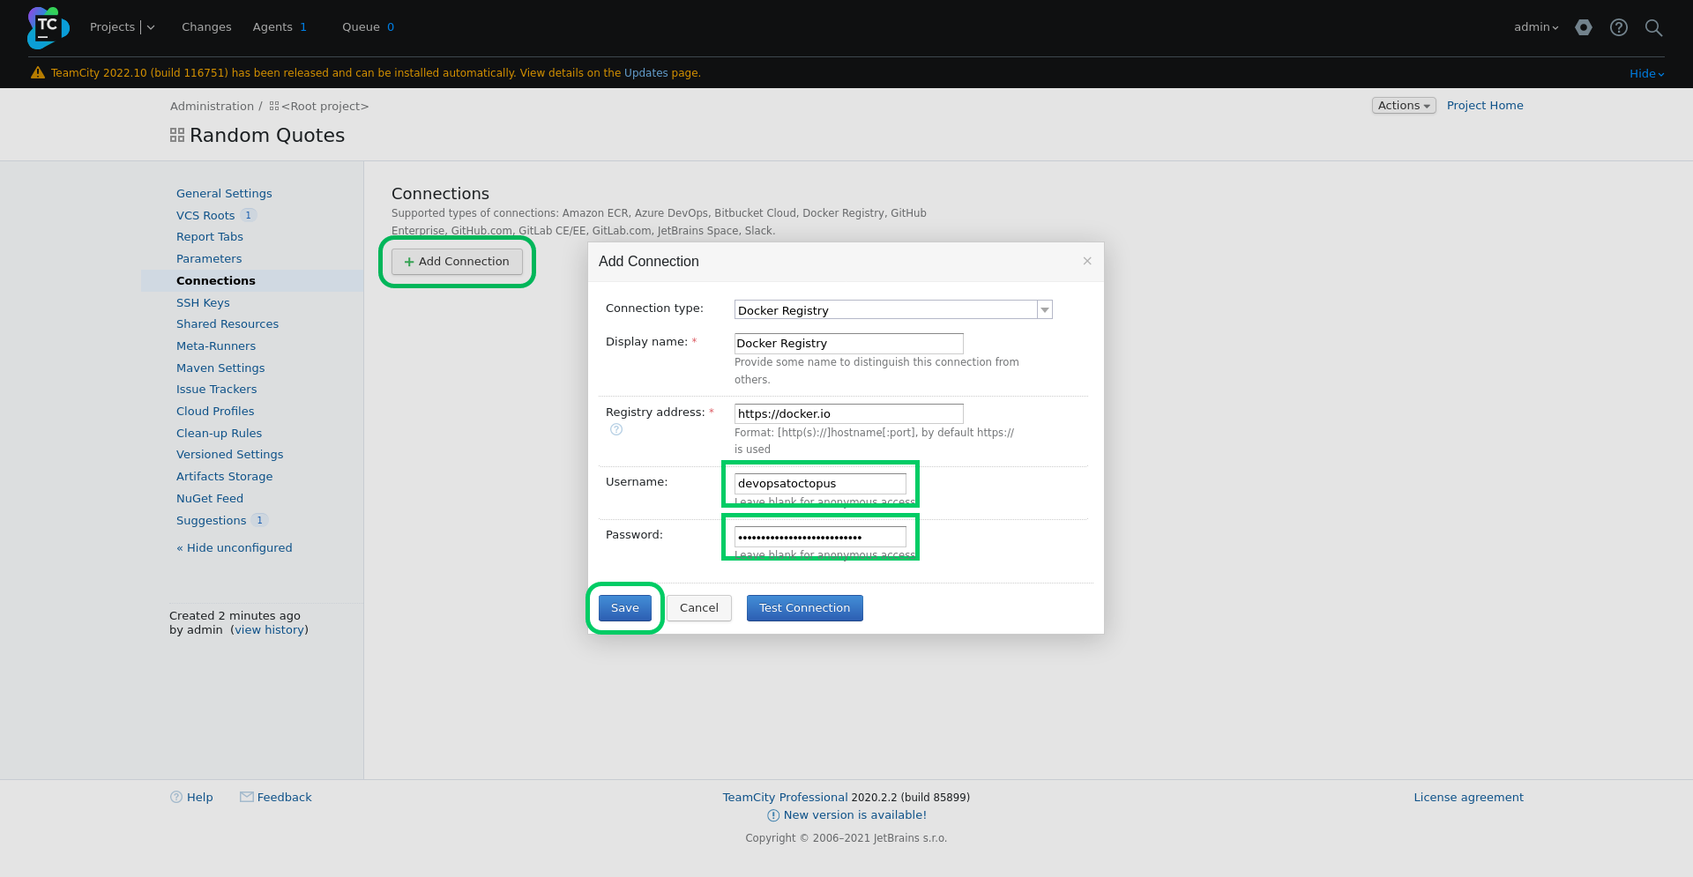Click the view history link
Screen dimensions: 1693x877
pyautogui.click(x=270, y=629)
